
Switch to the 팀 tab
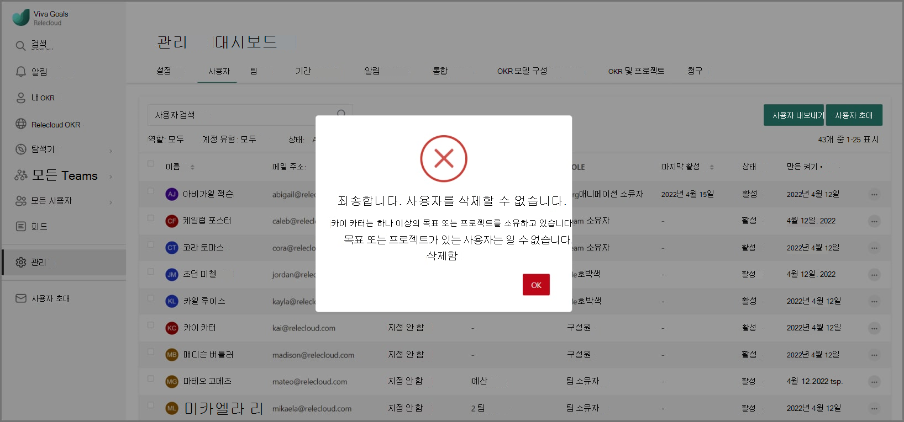[x=254, y=71]
